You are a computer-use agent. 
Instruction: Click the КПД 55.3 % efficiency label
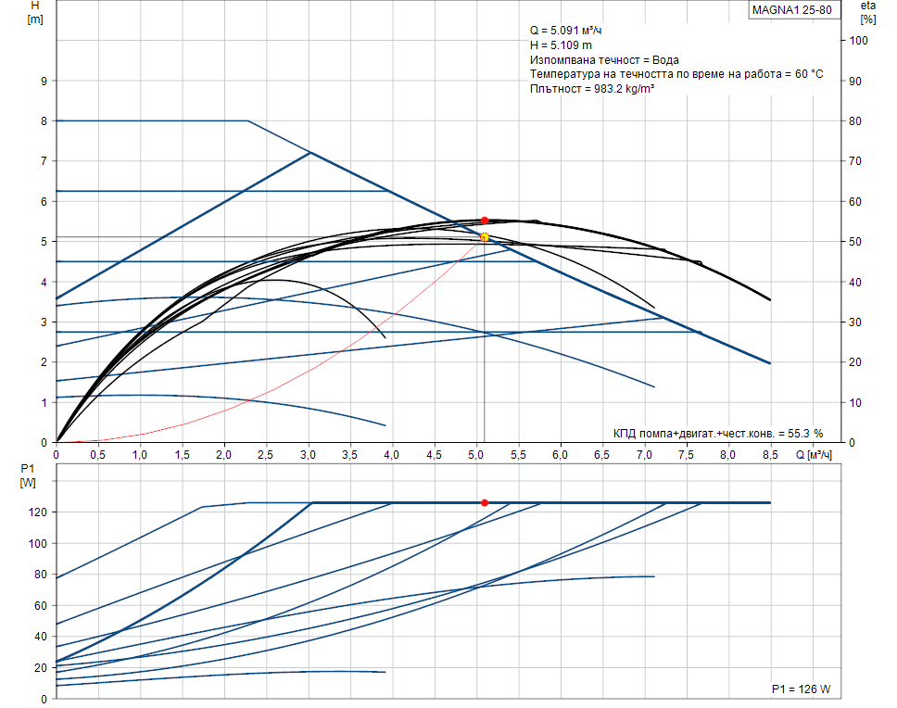[717, 433]
